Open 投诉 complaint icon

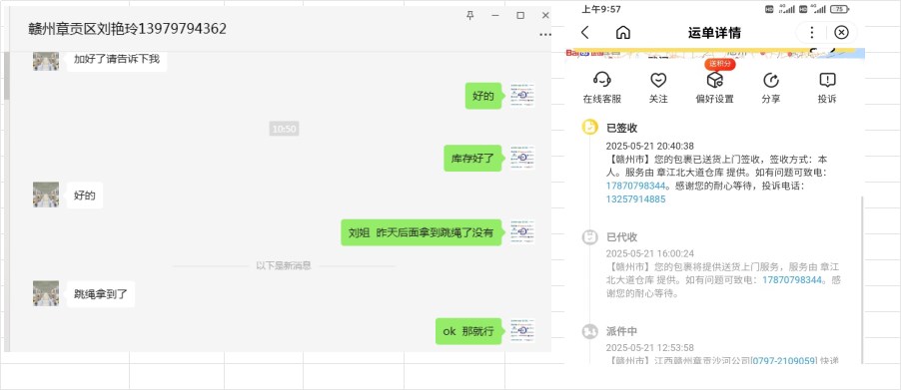tap(827, 80)
